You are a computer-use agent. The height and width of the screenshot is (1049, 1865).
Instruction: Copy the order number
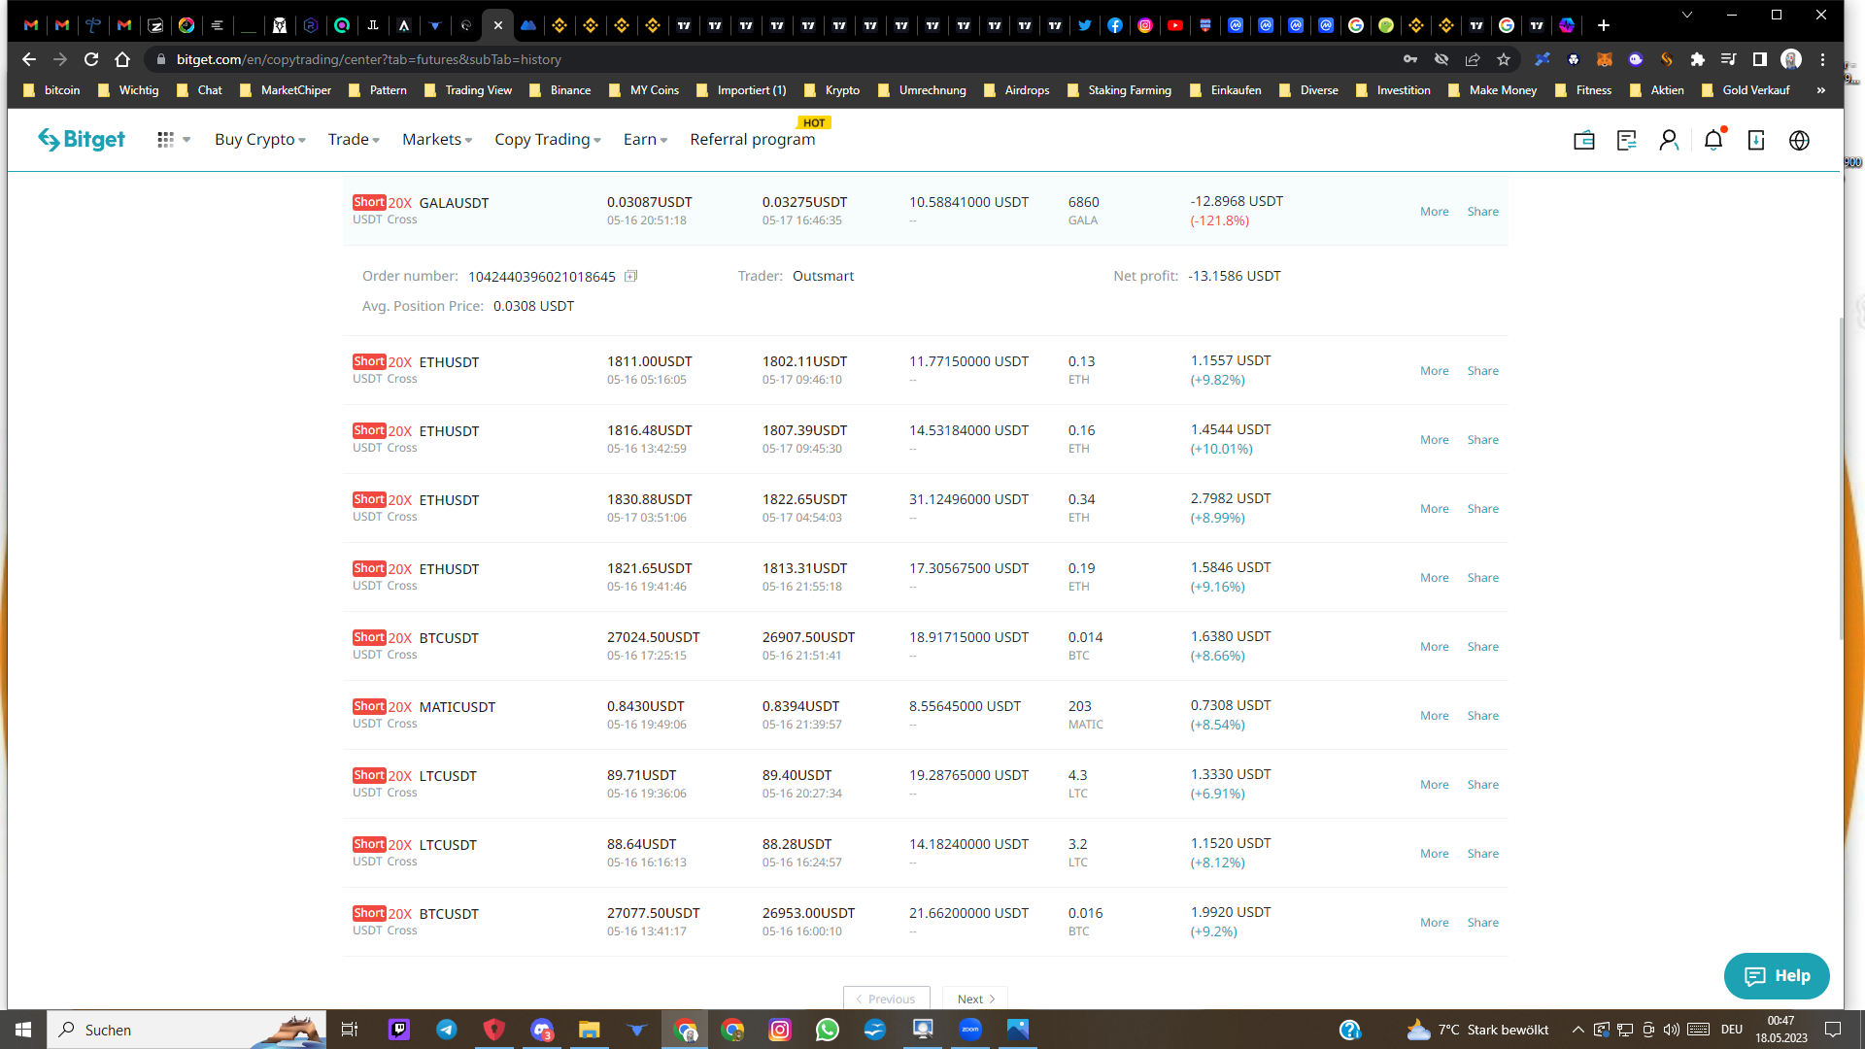(x=630, y=277)
